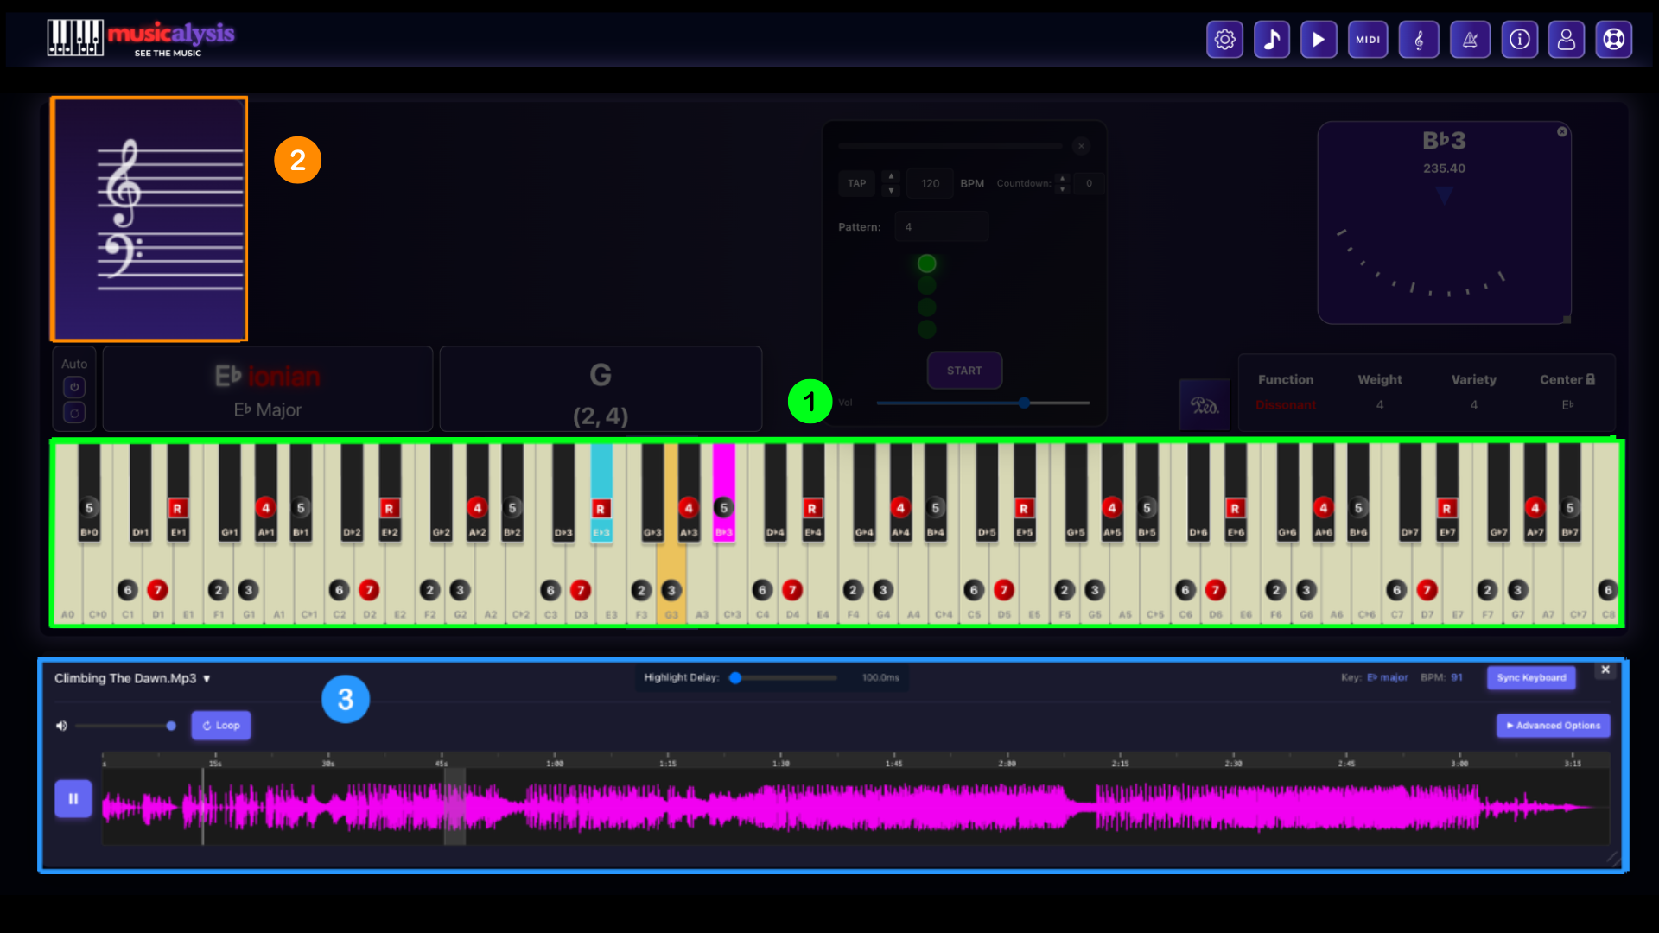The width and height of the screenshot is (1659, 933).
Task: Enable the Auto power toggle
Action: coord(74,387)
